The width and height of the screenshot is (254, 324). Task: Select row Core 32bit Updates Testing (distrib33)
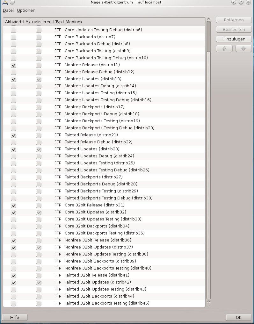tap(104, 219)
